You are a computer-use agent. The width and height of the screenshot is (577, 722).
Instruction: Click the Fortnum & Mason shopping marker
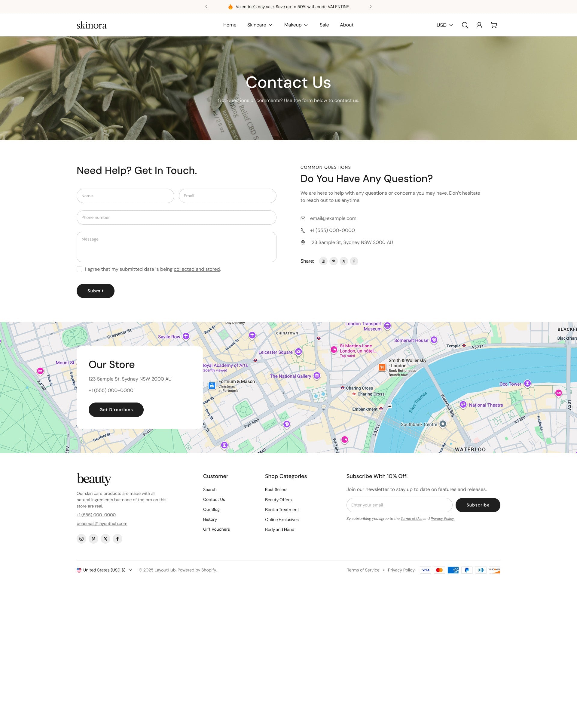[x=212, y=385]
